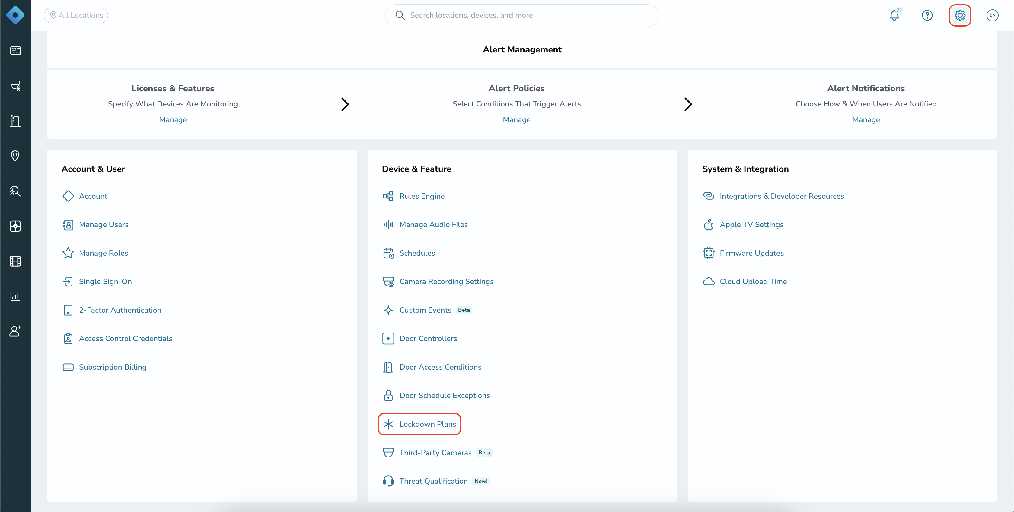Click the Apple TV Settings apple icon
The width and height of the screenshot is (1014, 512).
709,225
